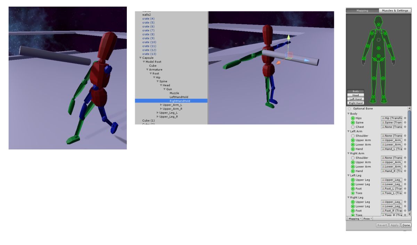
Task: Select Muzzle in the hierarchy
Action: [174, 93]
